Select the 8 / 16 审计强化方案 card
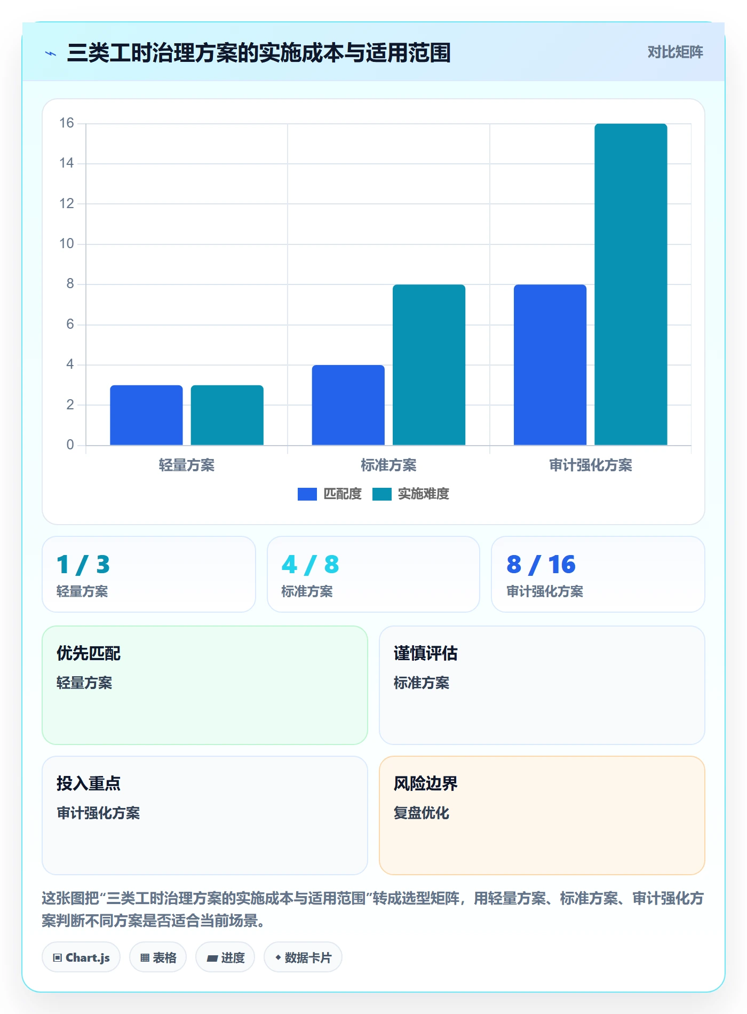 (598, 574)
